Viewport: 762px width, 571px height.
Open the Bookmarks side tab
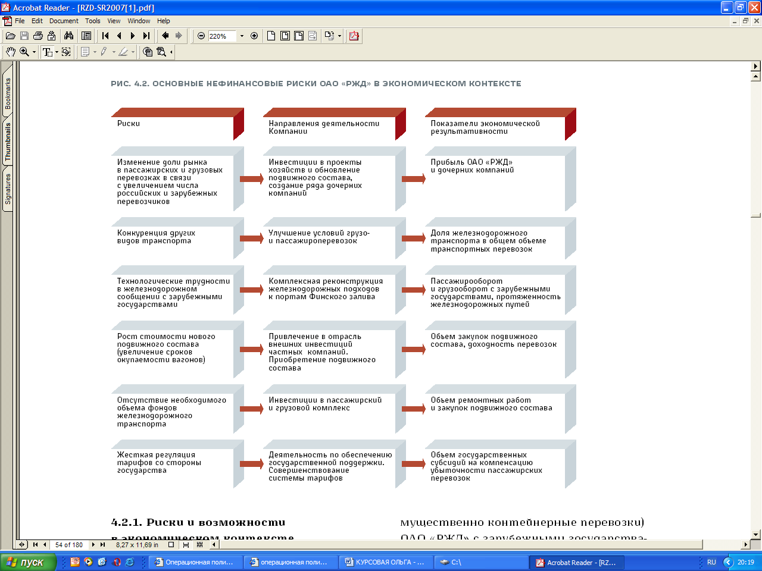click(8, 93)
